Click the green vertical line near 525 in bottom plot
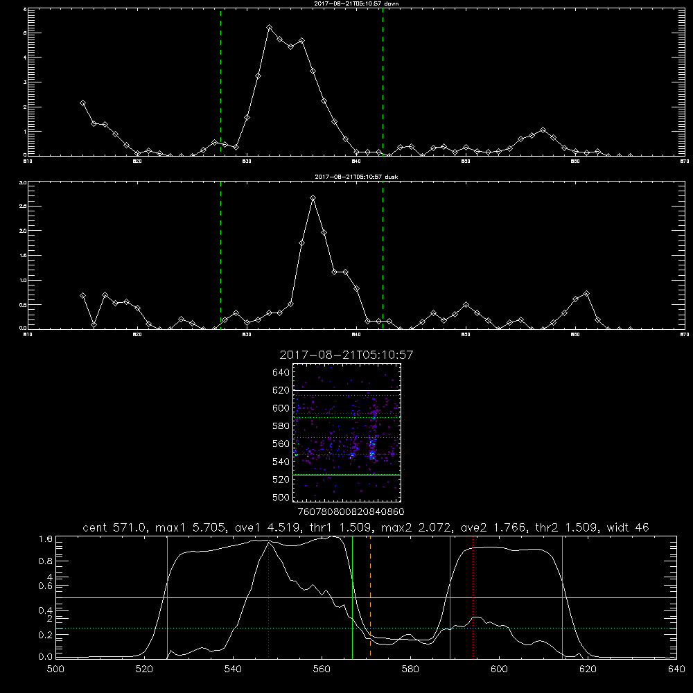The image size is (693, 693). click(168, 597)
